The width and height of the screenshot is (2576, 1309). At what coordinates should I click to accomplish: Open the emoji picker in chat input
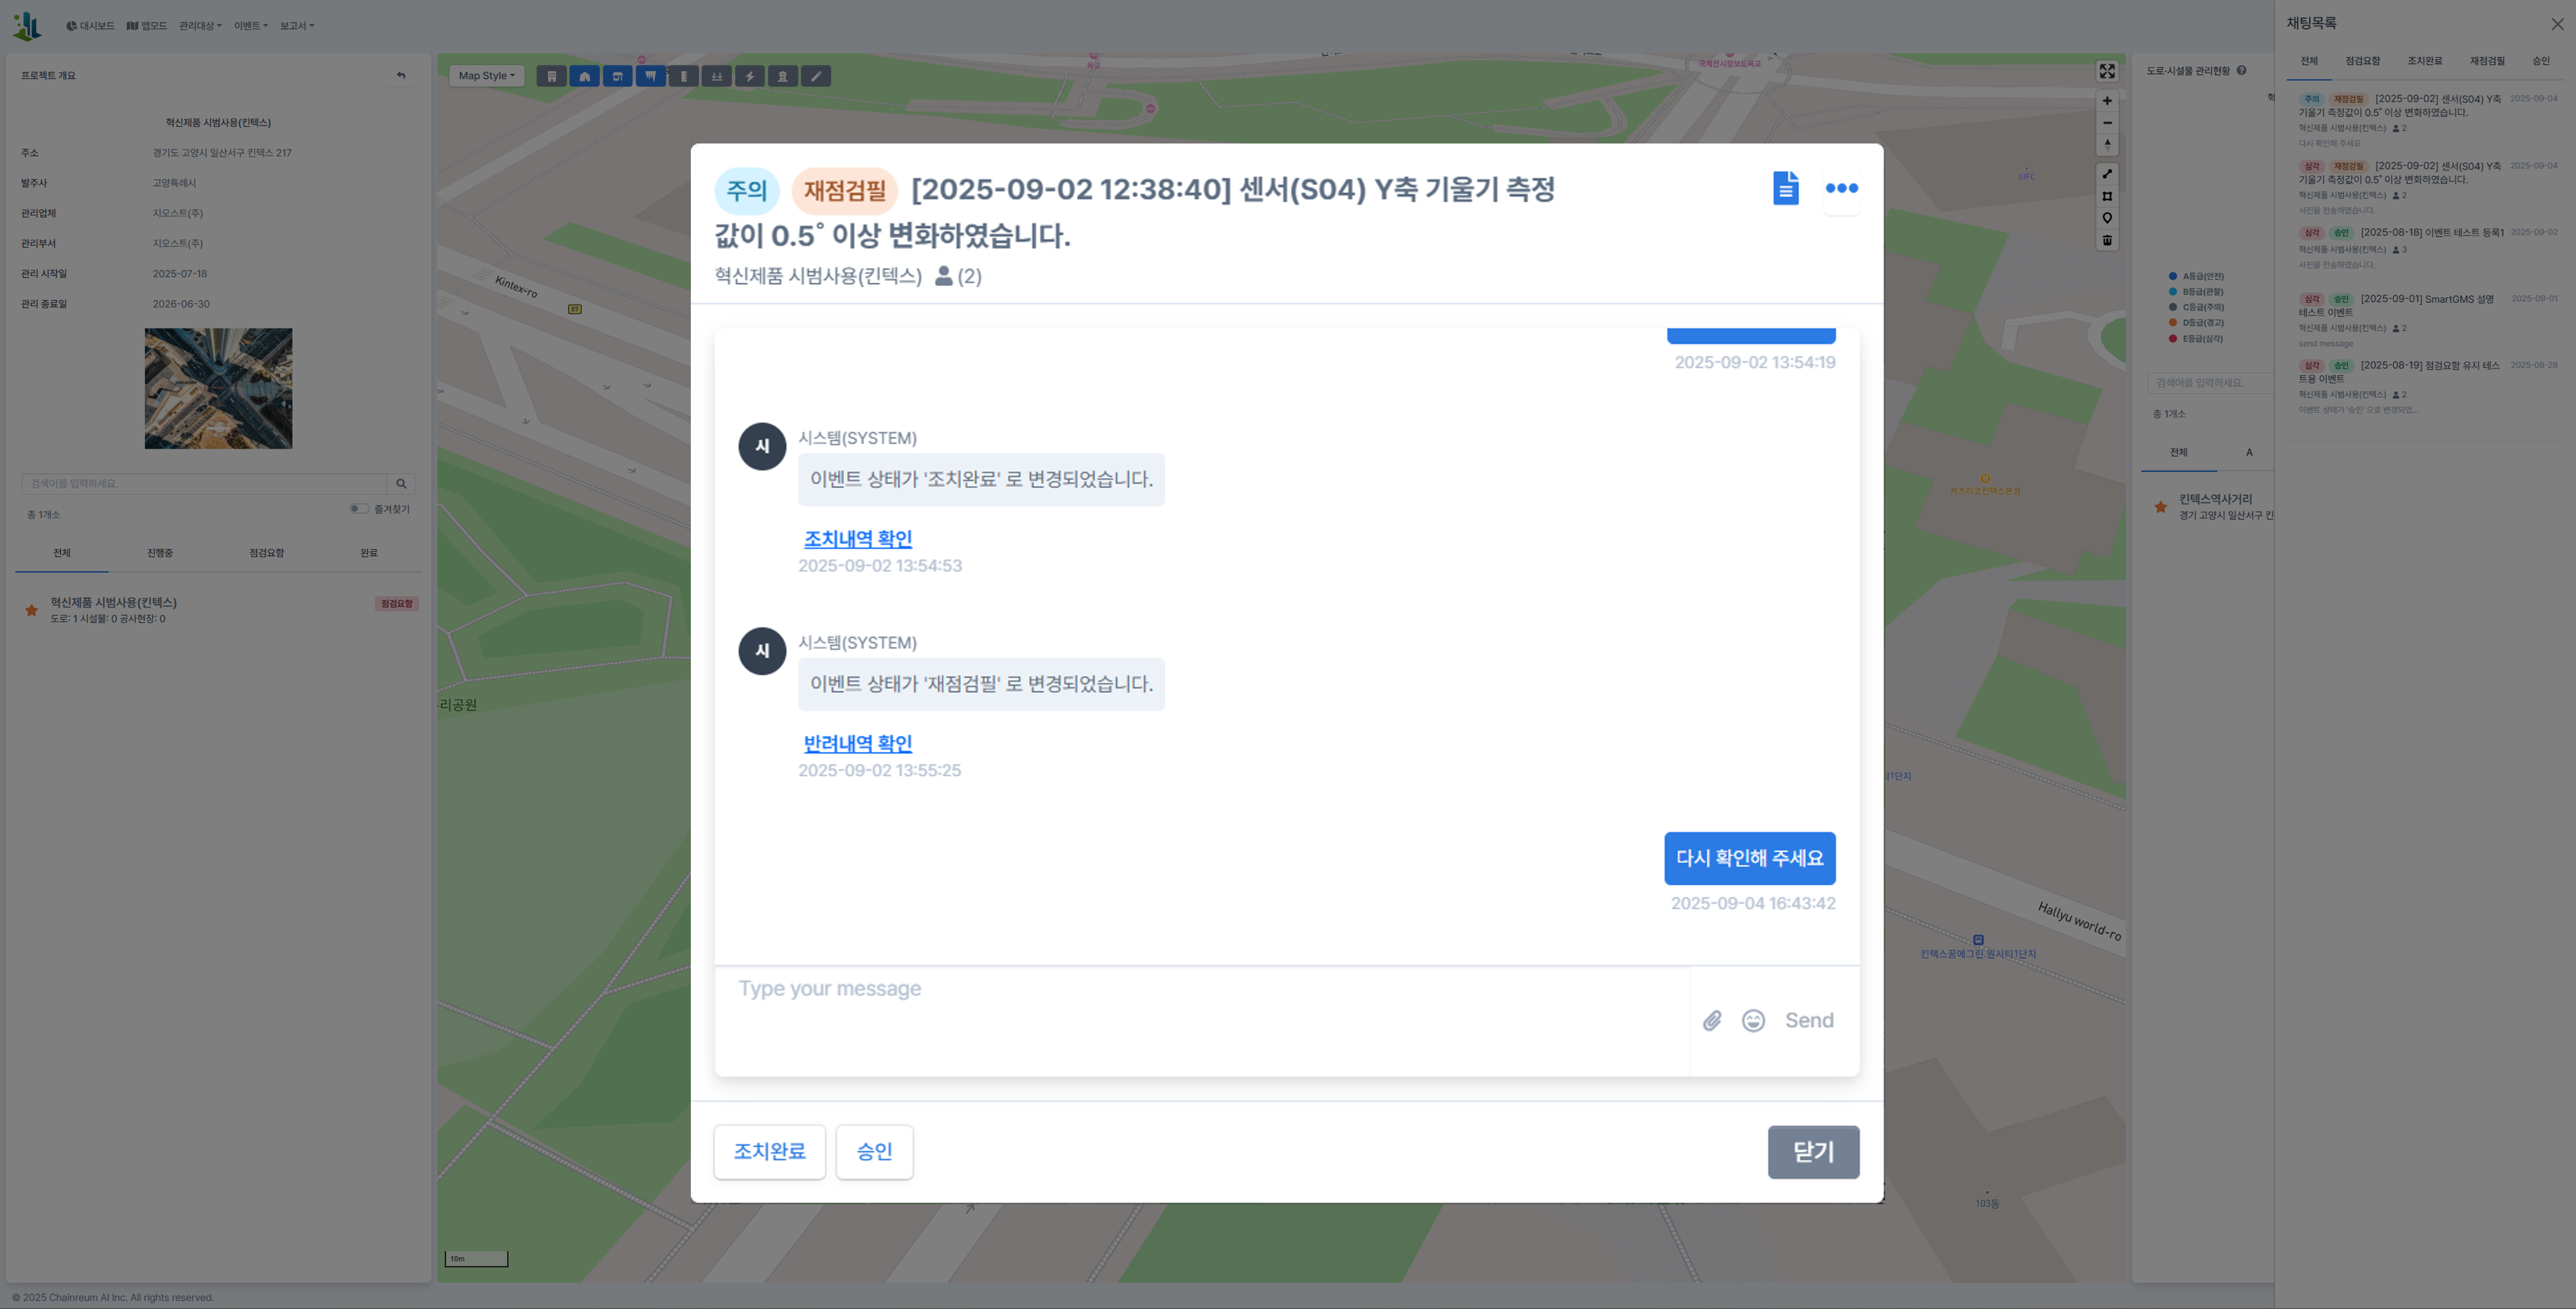1753,1021
